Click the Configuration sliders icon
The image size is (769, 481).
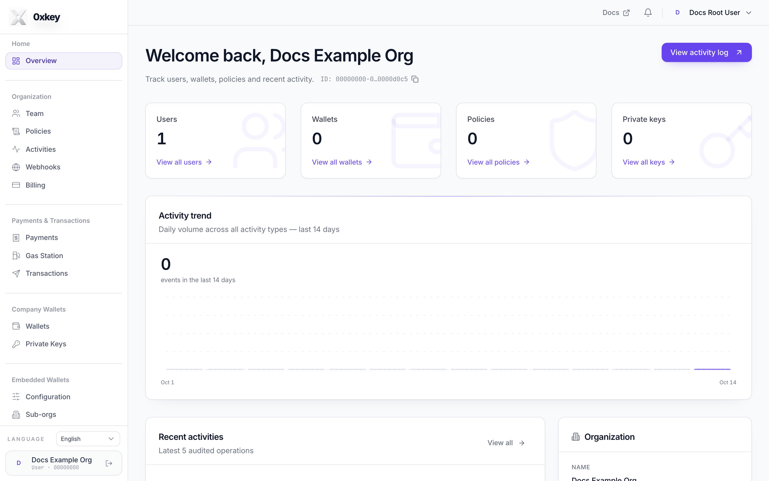coord(16,397)
